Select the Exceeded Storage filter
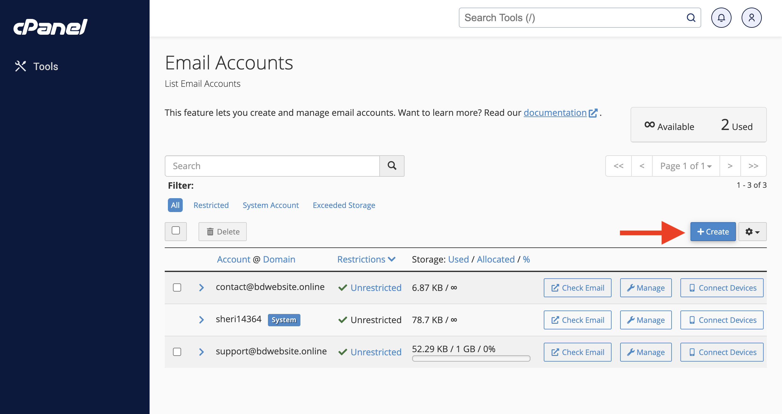The height and width of the screenshot is (414, 782). [x=344, y=205]
